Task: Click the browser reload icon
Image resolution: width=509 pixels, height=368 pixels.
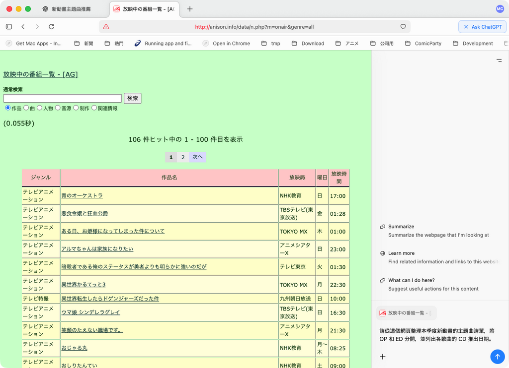Action: click(51, 27)
